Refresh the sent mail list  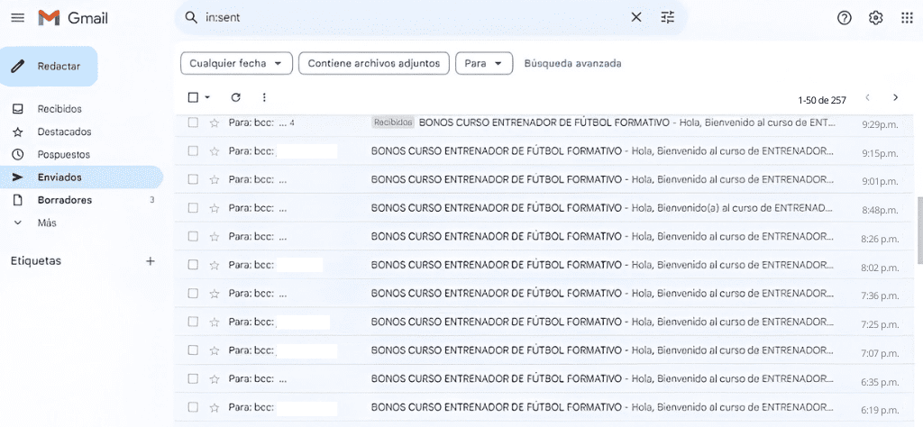coord(236,97)
